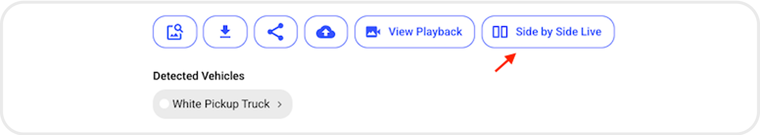Click the Detected Vehicles heading
This screenshot has width=760, height=135.
198,76
